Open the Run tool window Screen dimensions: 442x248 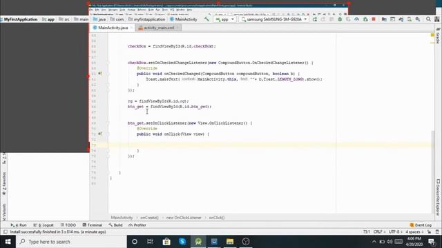click(19, 225)
